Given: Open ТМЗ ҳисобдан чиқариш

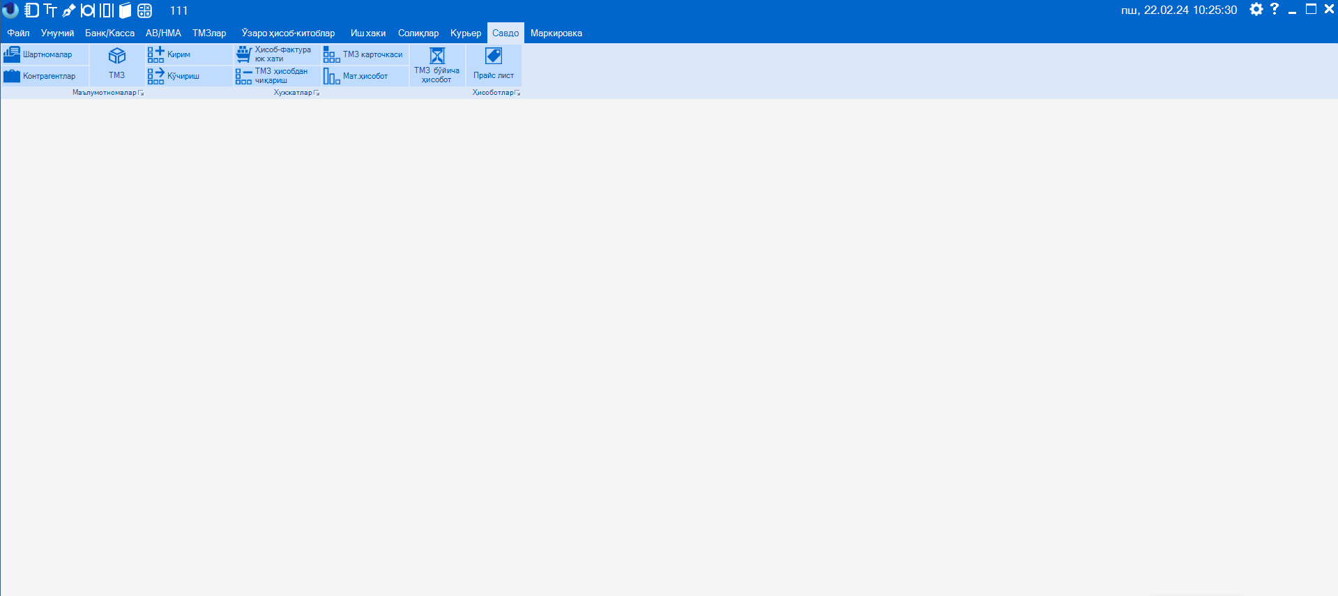Looking at the screenshot, I should [277, 76].
